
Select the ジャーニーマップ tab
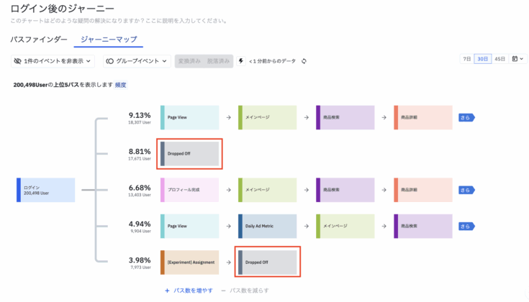click(109, 40)
